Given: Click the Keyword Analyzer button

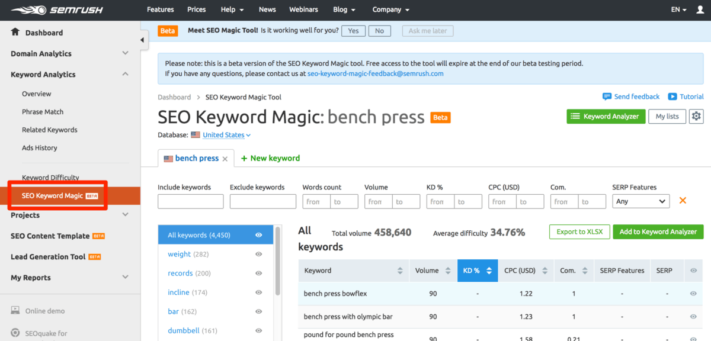Looking at the screenshot, I should point(606,116).
